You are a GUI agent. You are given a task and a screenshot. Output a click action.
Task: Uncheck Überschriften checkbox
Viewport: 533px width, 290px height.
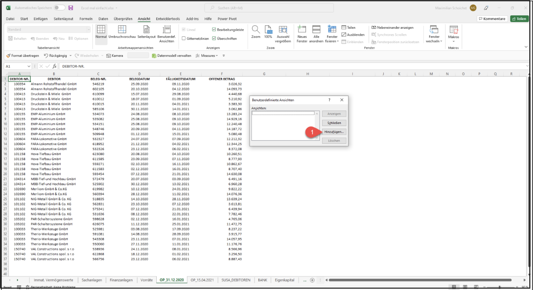(x=214, y=39)
